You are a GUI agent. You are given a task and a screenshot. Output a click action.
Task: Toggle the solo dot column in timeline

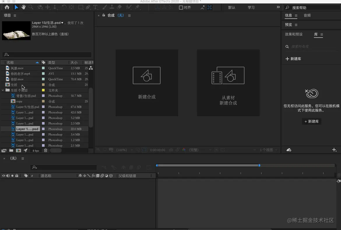[x=13, y=176]
